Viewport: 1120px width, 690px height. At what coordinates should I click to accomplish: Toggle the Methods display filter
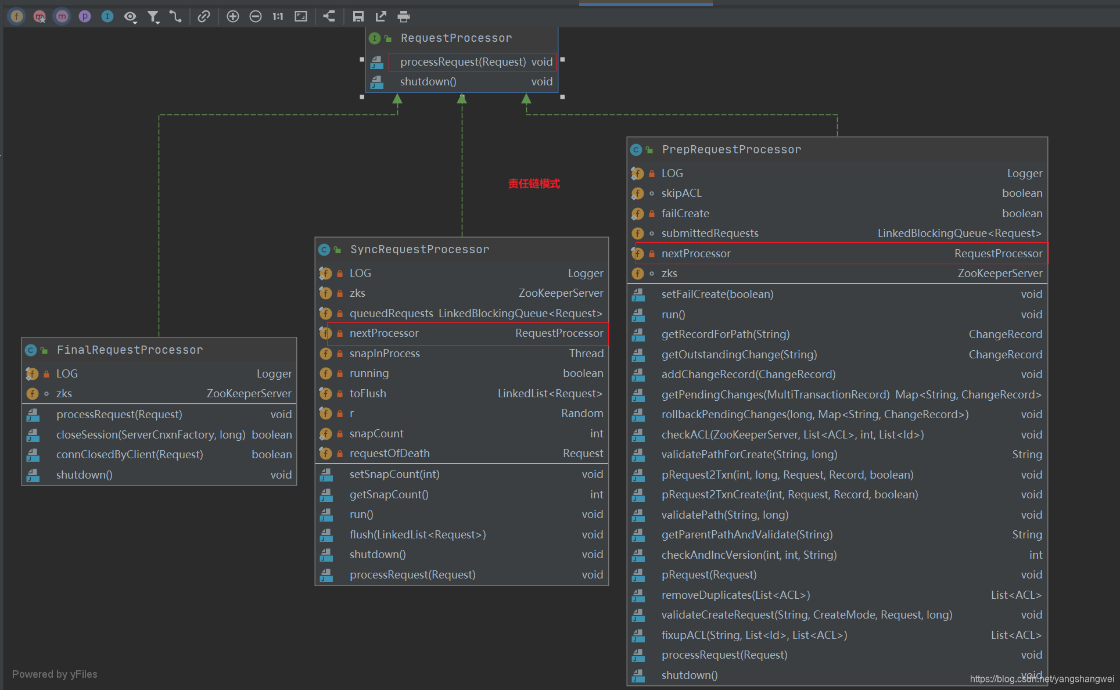click(x=62, y=16)
